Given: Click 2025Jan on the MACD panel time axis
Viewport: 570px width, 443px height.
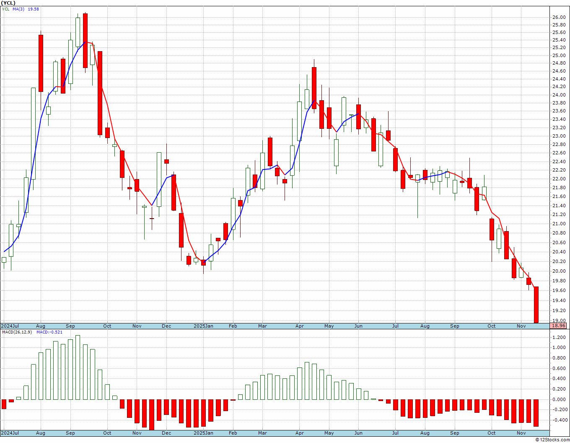Looking at the screenshot, I should coord(204,433).
